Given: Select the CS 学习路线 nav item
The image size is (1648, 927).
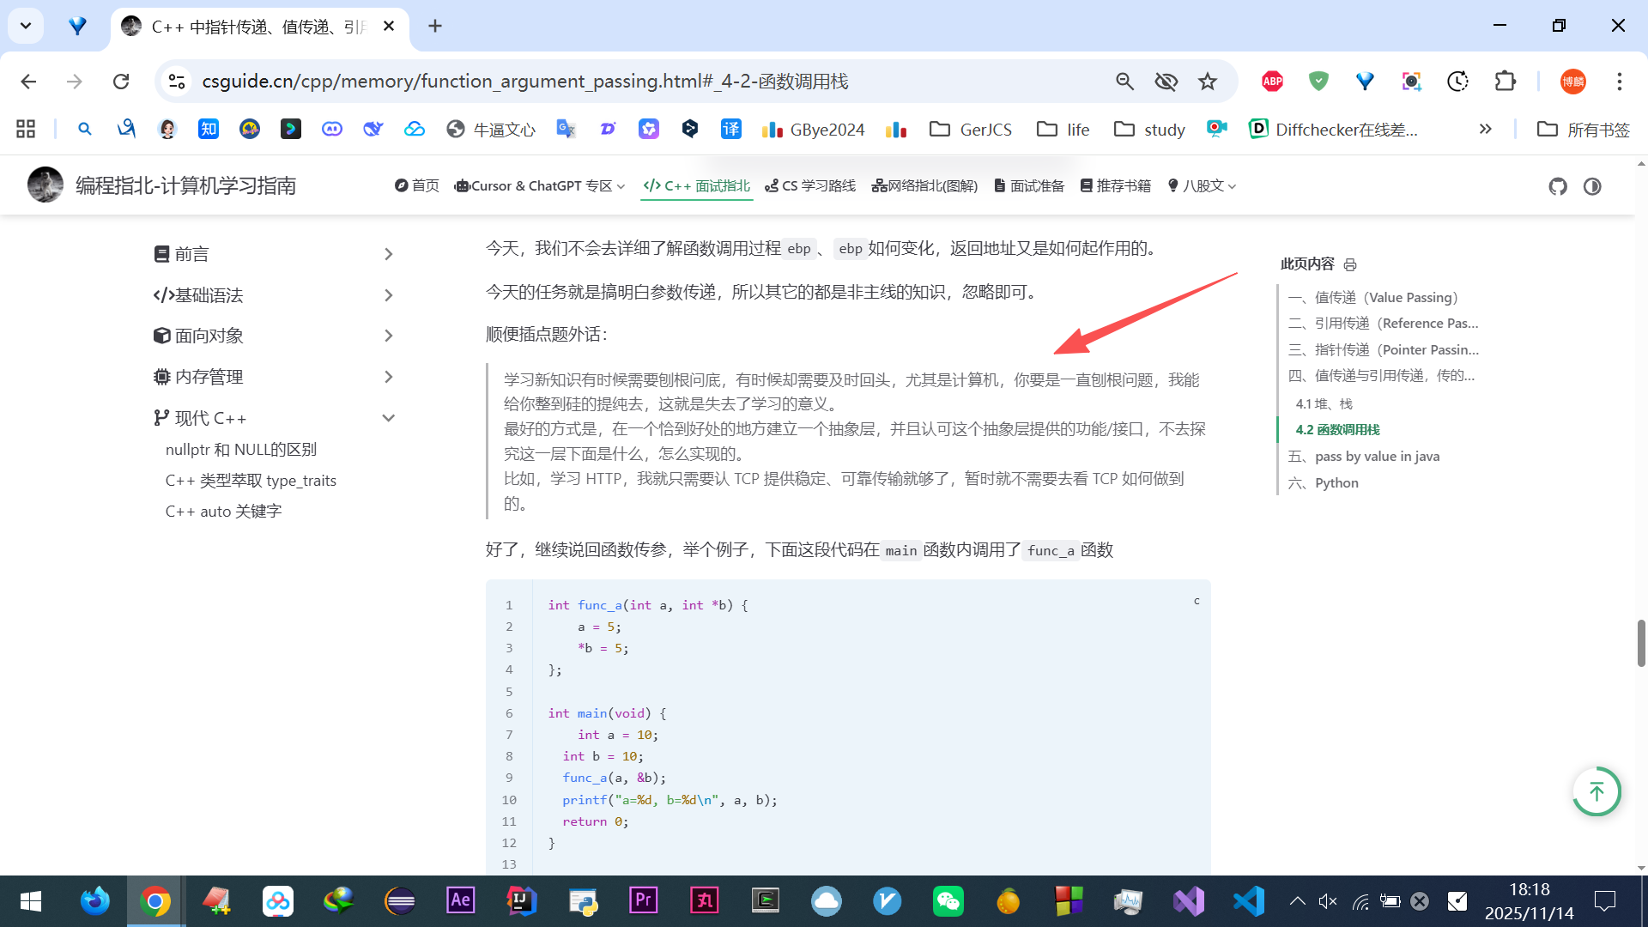Looking at the screenshot, I should [809, 186].
